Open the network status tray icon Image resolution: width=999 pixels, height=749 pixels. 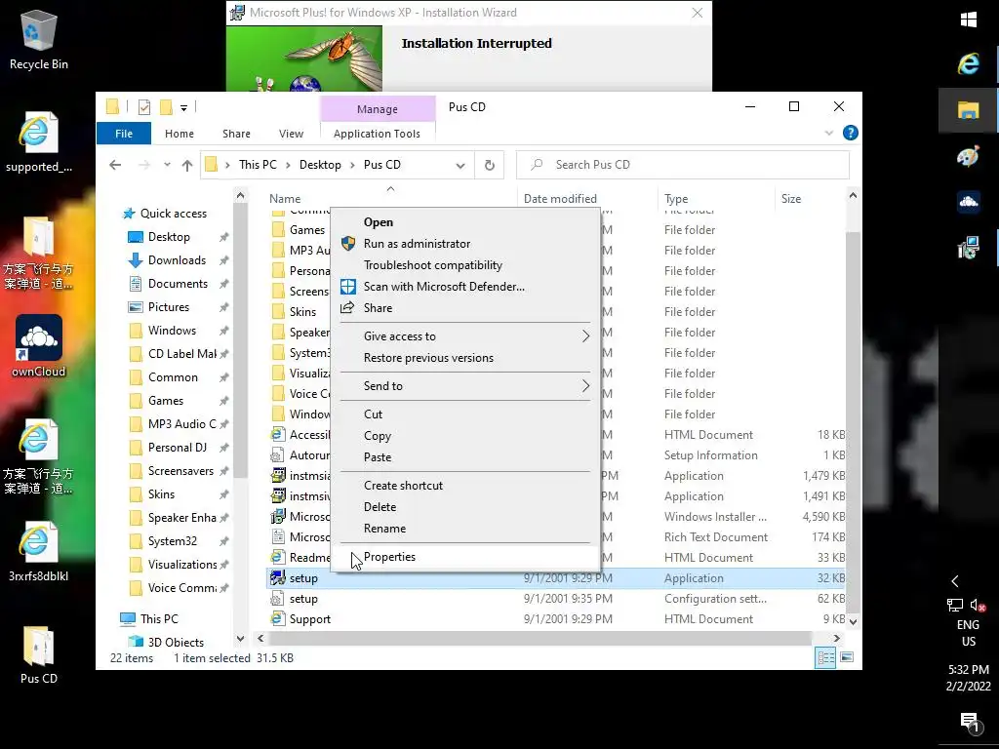[x=954, y=605]
